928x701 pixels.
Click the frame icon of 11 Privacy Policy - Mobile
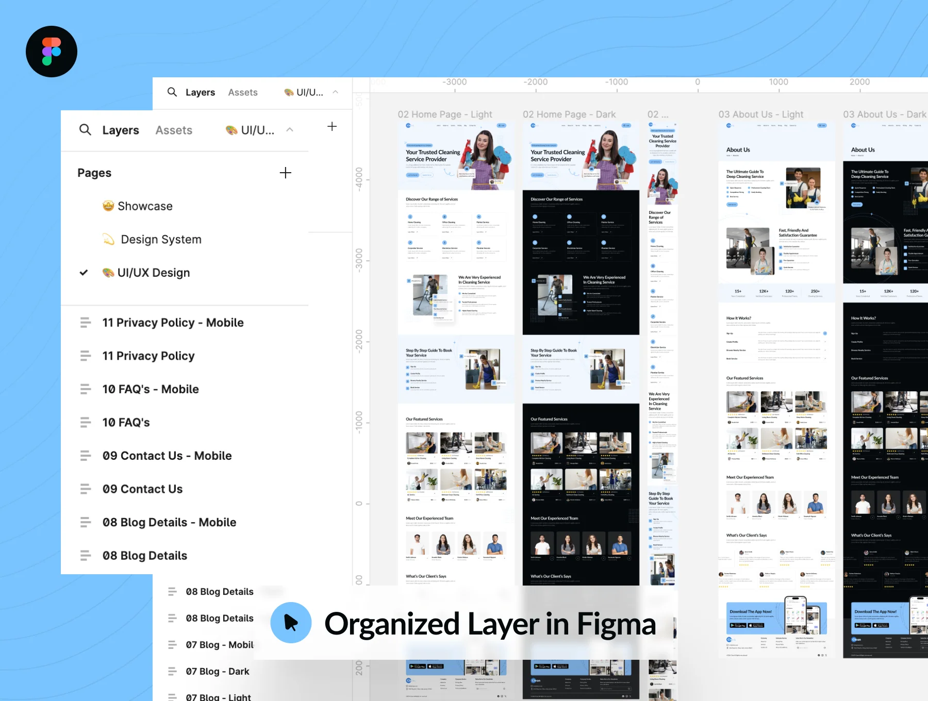coord(86,323)
